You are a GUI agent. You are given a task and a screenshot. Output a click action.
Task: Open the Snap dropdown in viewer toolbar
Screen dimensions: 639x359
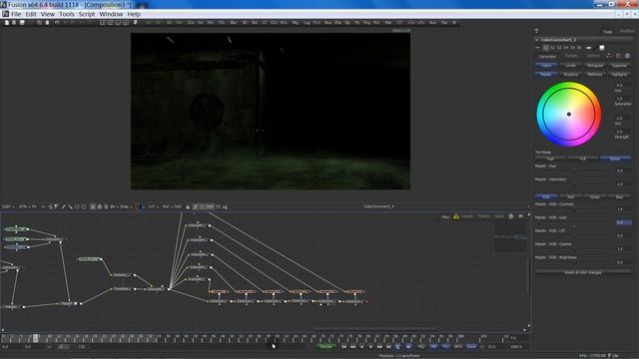(126, 206)
